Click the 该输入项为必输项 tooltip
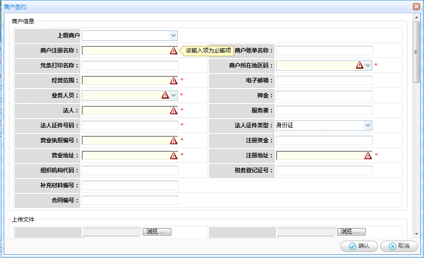Screen dimensions: 424x258 click(x=207, y=51)
